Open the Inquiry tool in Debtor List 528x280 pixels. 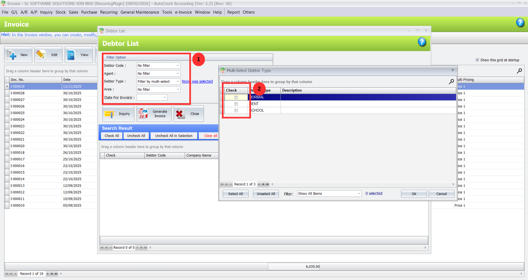(118, 113)
